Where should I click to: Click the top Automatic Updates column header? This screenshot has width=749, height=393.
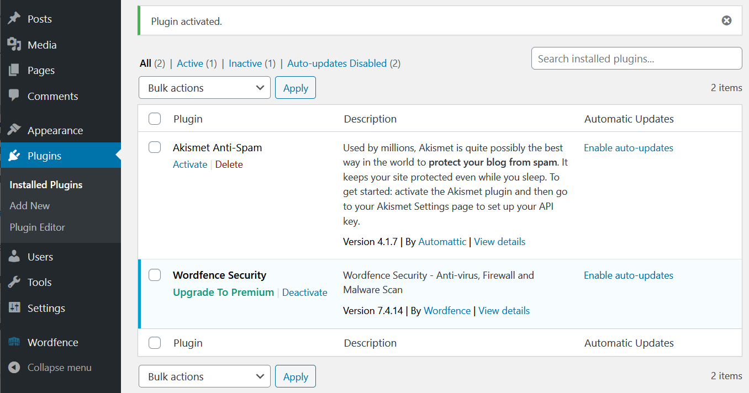point(629,119)
